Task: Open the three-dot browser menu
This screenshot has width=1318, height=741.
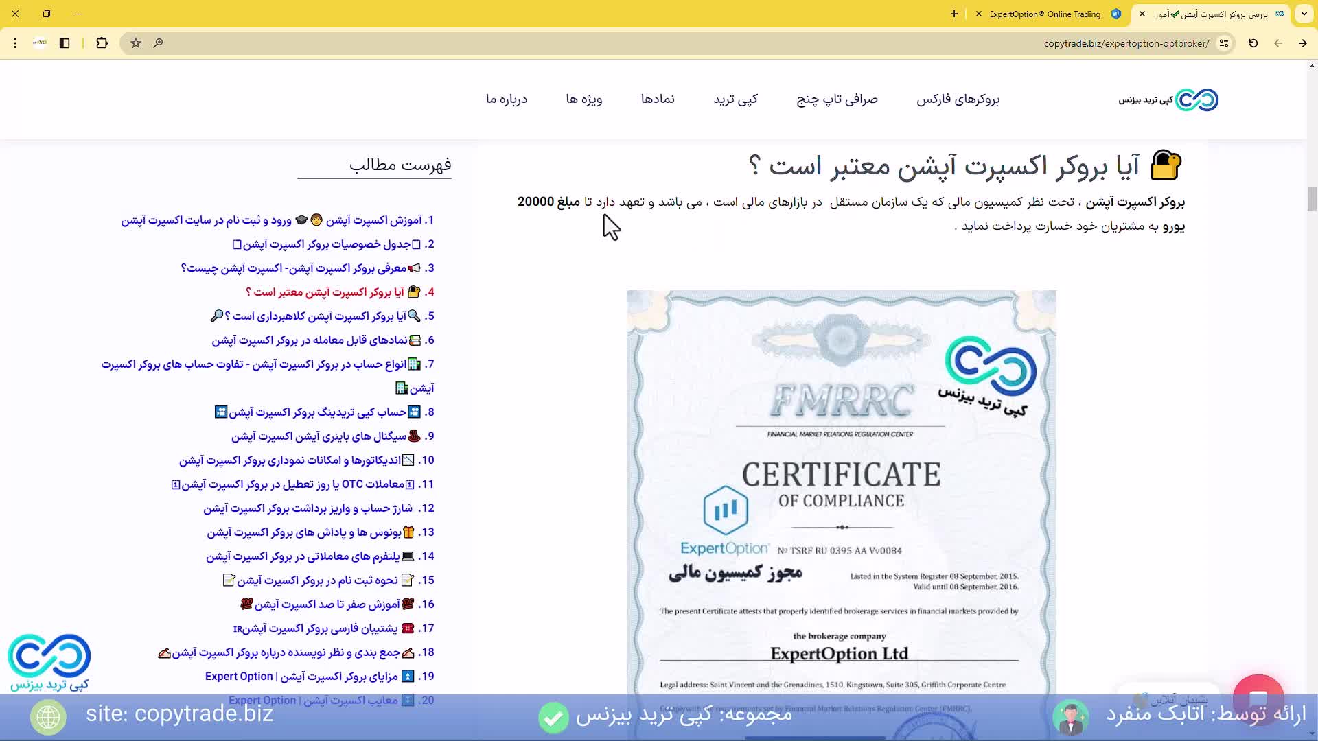Action: pyautogui.click(x=15, y=43)
